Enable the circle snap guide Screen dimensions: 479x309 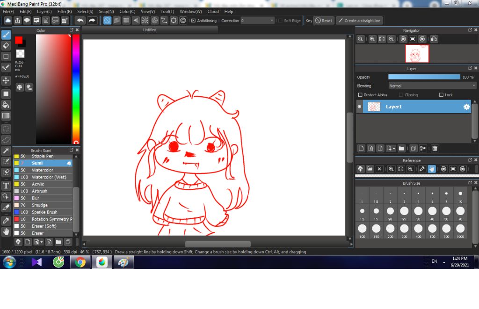(154, 21)
